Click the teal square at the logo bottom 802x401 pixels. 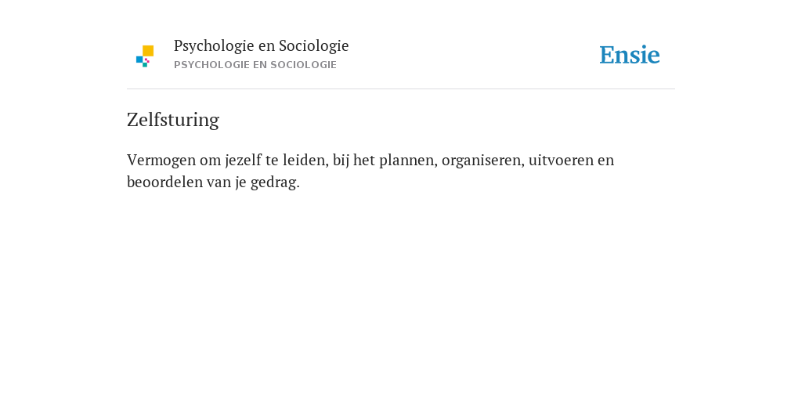[145, 65]
